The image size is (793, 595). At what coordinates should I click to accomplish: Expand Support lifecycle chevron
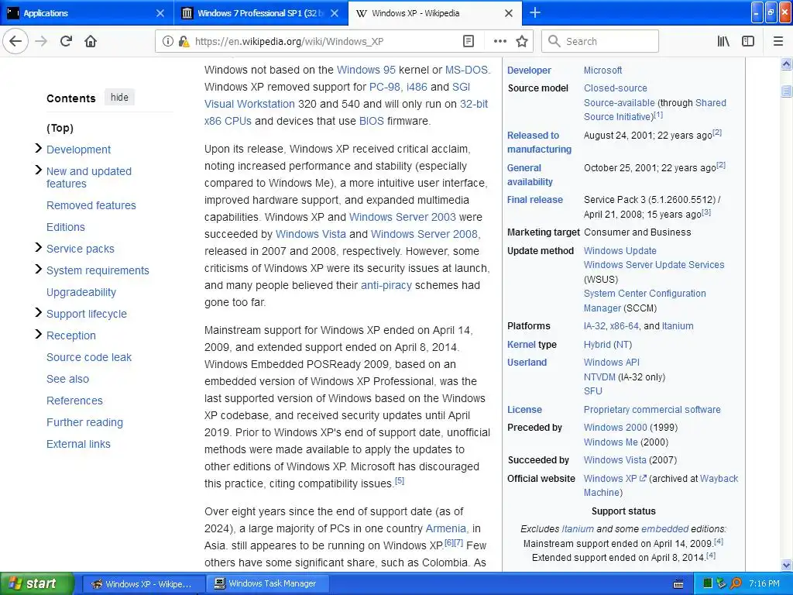coord(39,312)
